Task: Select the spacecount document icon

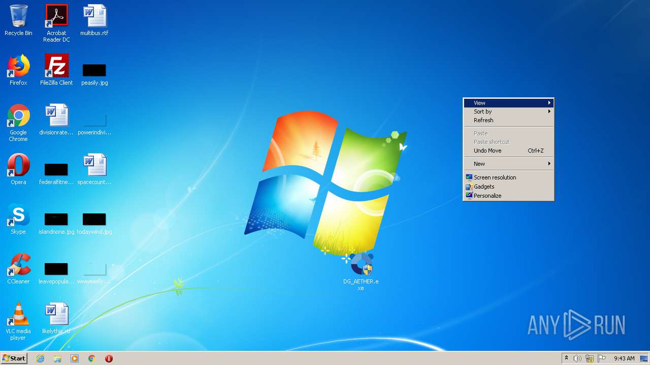Action: 94,169
